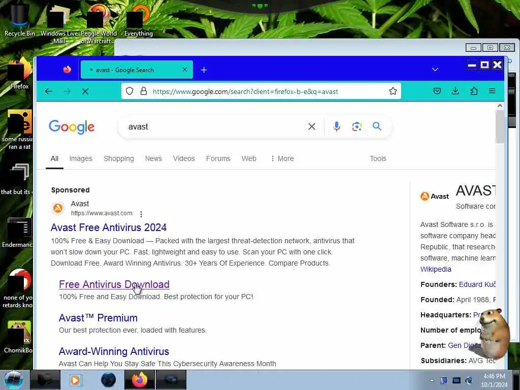
Task: Click inside the Google search field
Action: pos(215,126)
